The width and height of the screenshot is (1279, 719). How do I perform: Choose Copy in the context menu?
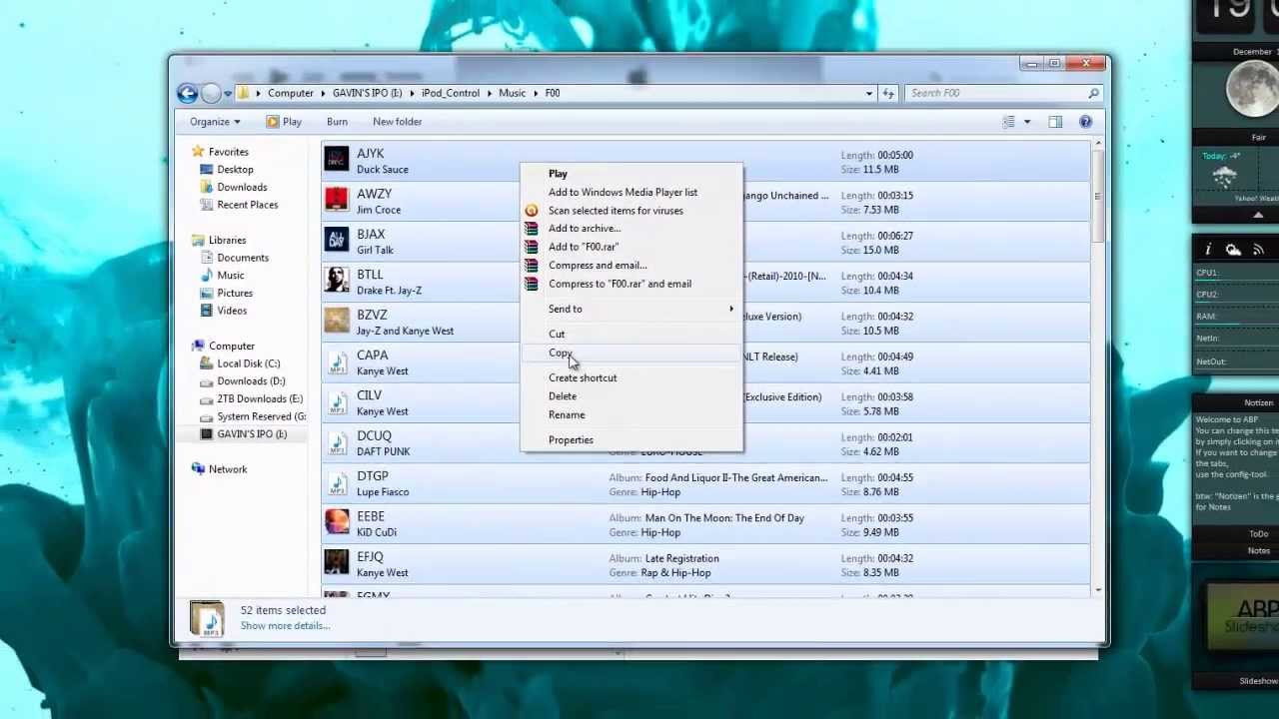pyautogui.click(x=632, y=353)
